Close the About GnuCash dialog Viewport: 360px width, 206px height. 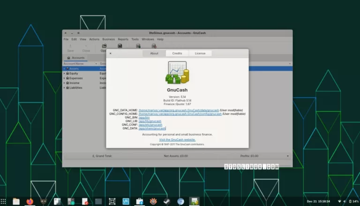(111, 53)
